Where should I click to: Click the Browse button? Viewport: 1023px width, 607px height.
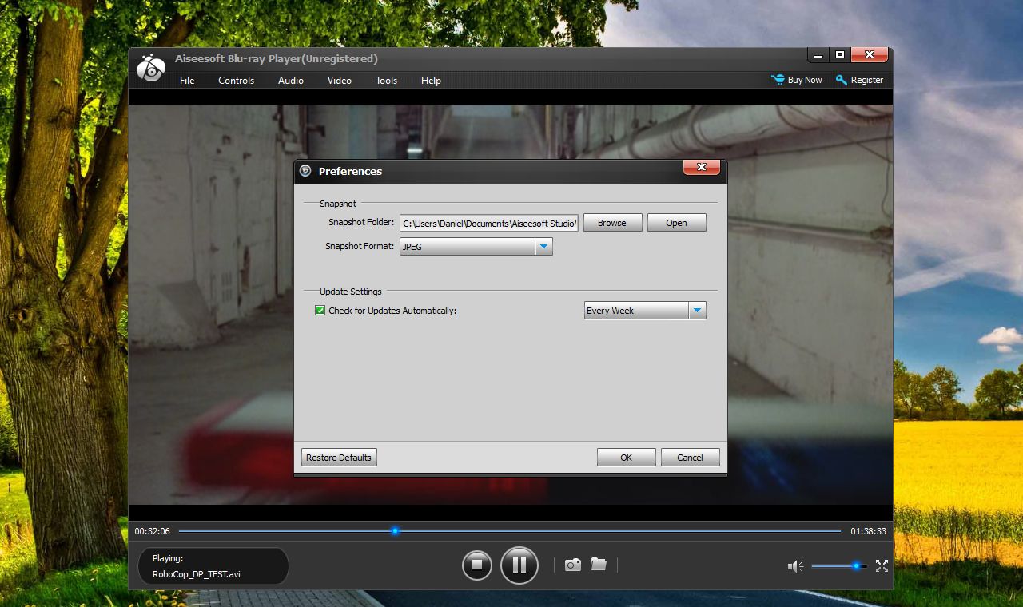click(x=612, y=223)
